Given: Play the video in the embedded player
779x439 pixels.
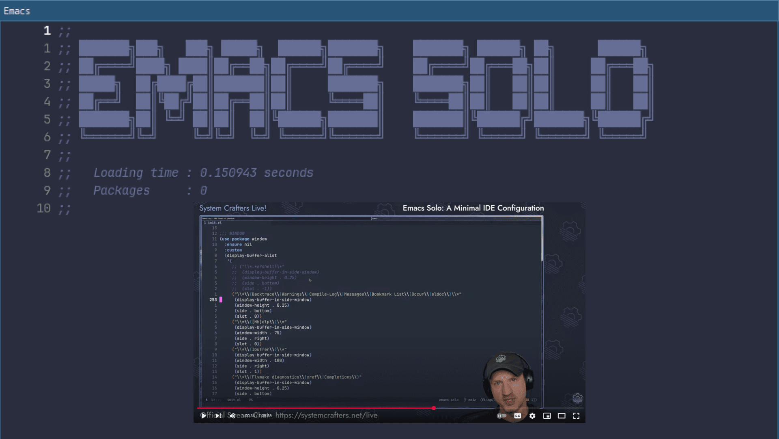Looking at the screenshot, I should point(203,415).
